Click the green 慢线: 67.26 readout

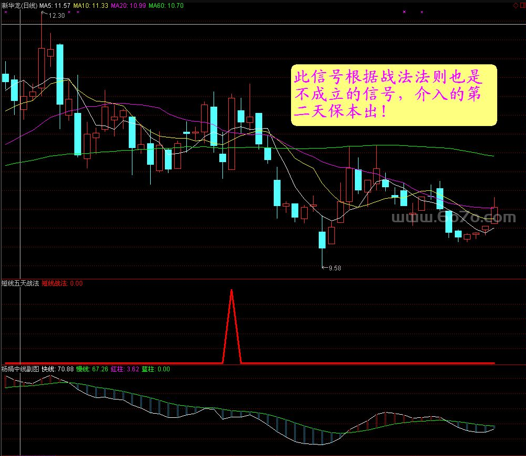[92, 369]
